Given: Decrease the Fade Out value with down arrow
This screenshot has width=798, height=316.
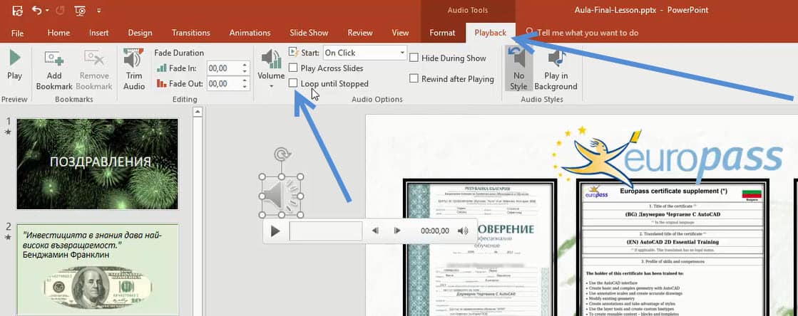Looking at the screenshot, I should [245, 87].
